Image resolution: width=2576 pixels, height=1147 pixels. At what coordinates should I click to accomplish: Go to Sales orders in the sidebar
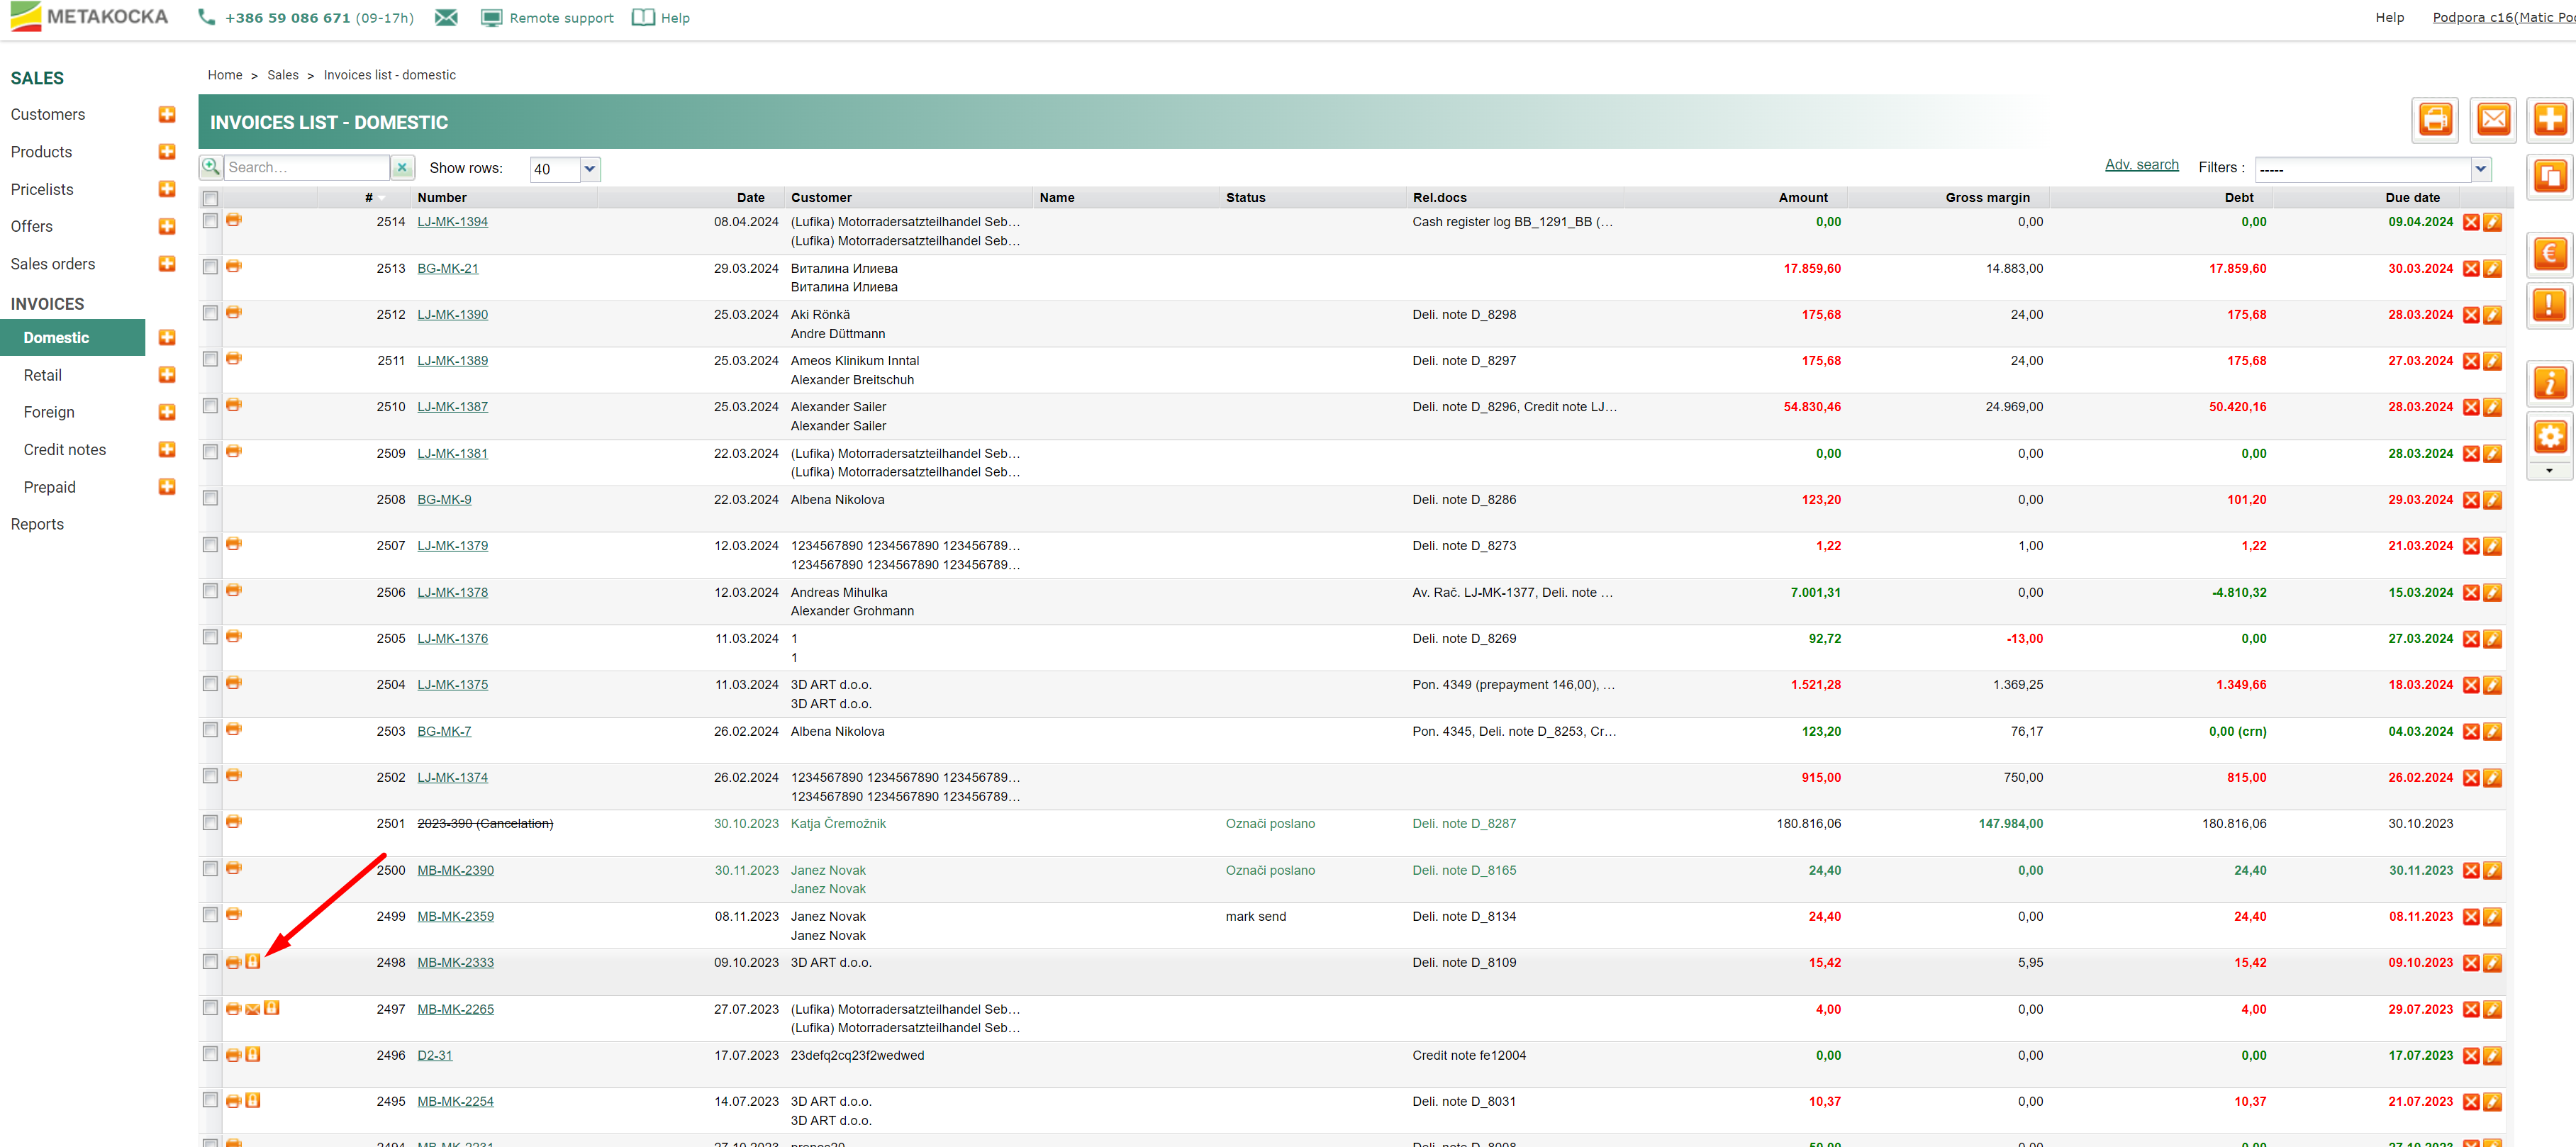(53, 264)
